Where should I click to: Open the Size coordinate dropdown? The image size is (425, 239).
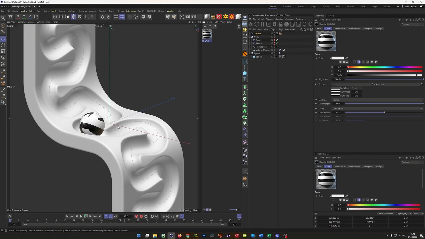pyautogui.click(x=418, y=214)
